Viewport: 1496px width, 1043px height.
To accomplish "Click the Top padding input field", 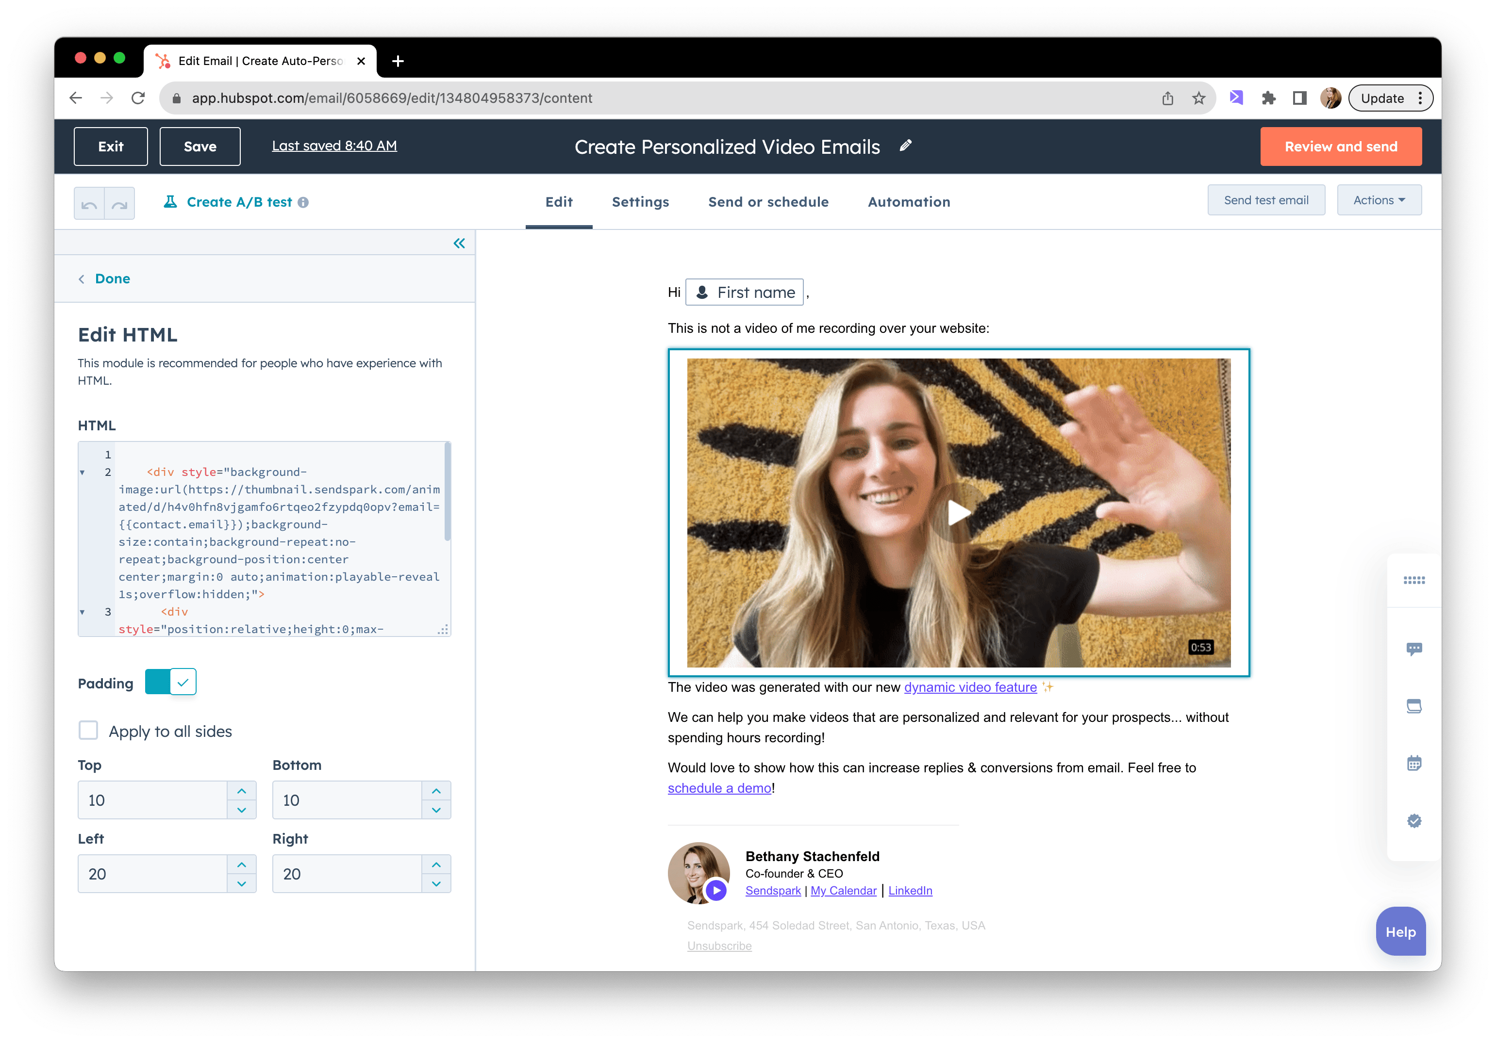I will (152, 800).
